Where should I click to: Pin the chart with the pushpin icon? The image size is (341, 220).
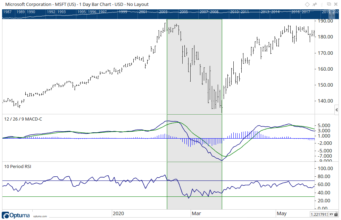click(x=315, y=5)
